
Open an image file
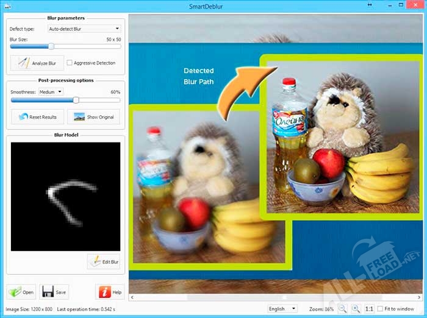click(22, 292)
